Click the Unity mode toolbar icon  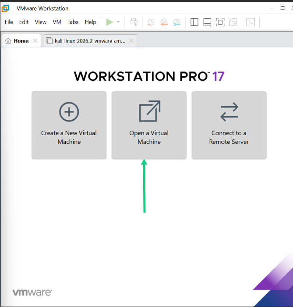[233, 22]
